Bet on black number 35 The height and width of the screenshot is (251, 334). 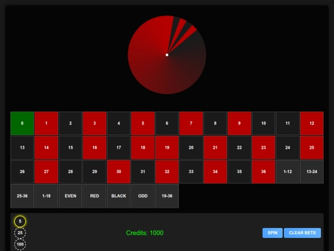coord(239,172)
